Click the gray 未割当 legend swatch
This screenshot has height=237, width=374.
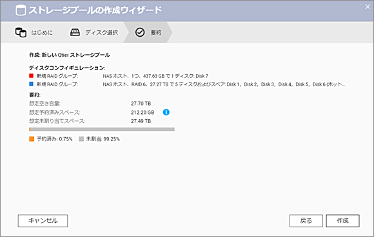[81, 139]
